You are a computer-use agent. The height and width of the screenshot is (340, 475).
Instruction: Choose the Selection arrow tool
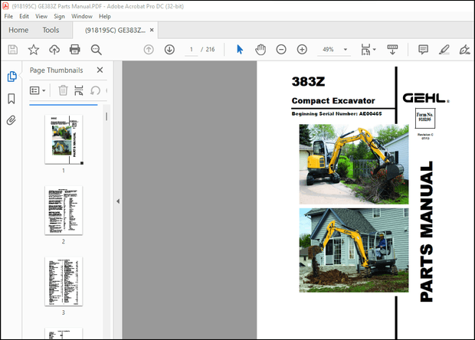tap(240, 49)
